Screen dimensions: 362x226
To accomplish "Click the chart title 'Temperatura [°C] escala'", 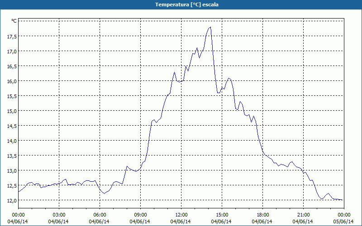I will (x=181, y=5).
